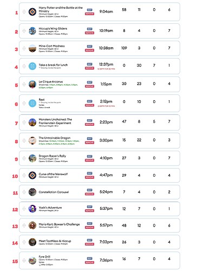Click reorder handle on Fyre Drill row
Image resolution: width=197 pixels, height=271 pixels.
click(24, 260)
